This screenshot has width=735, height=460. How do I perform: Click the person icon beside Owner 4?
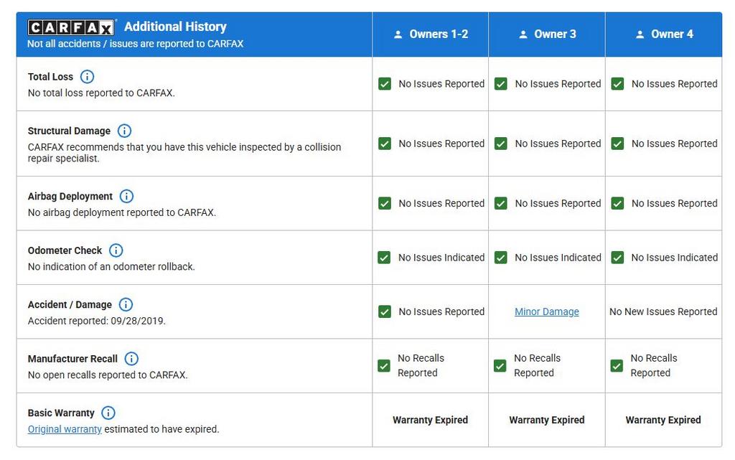tap(640, 34)
